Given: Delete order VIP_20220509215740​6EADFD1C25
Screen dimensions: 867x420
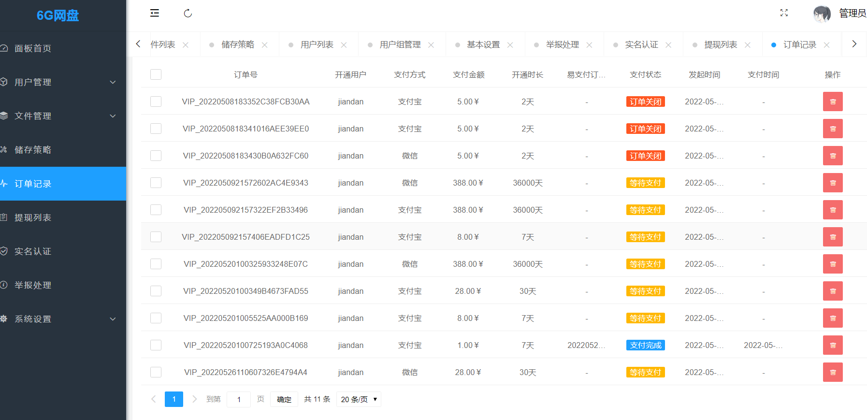Looking at the screenshot, I should (x=833, y=237).
